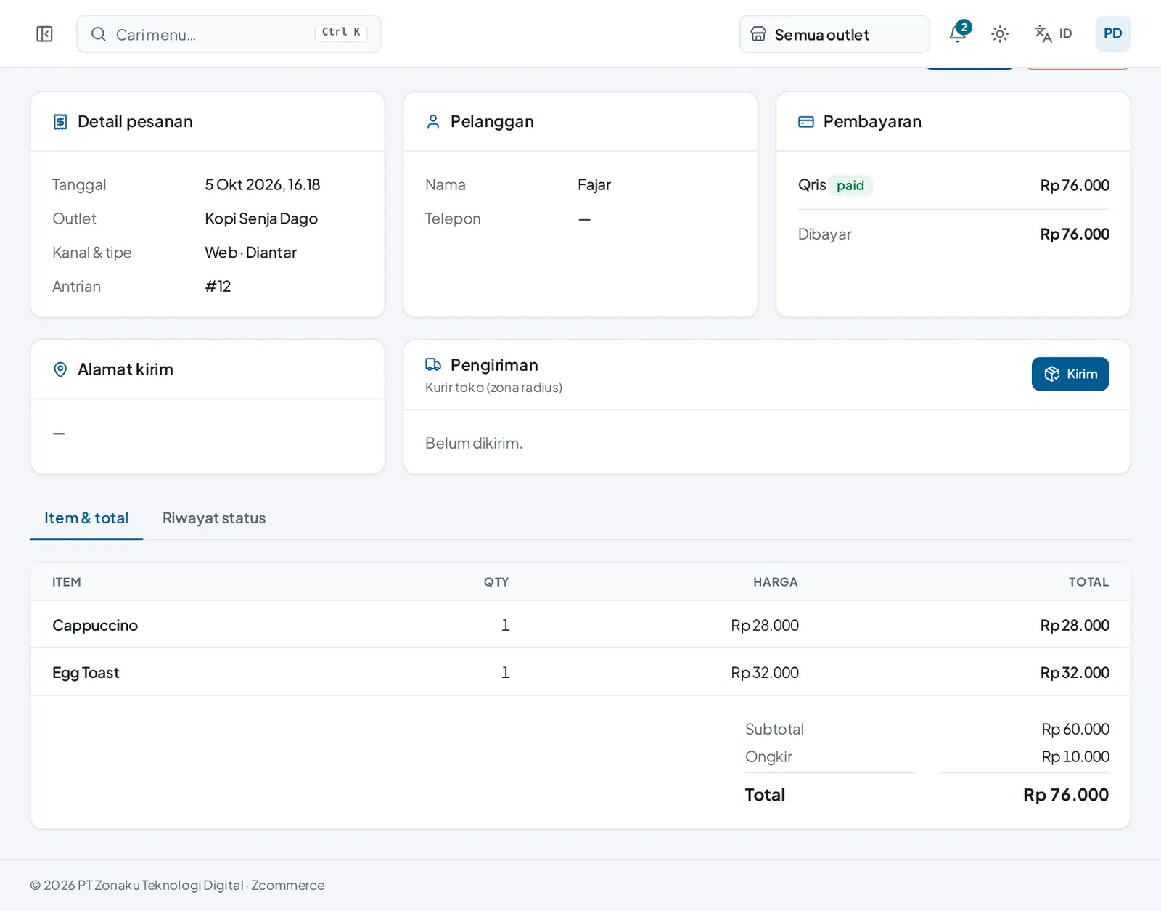The height and width of the screenshot is (911, 1161).
Task: Click the Pembayaran card icon
Action: (x=806, y=122)
